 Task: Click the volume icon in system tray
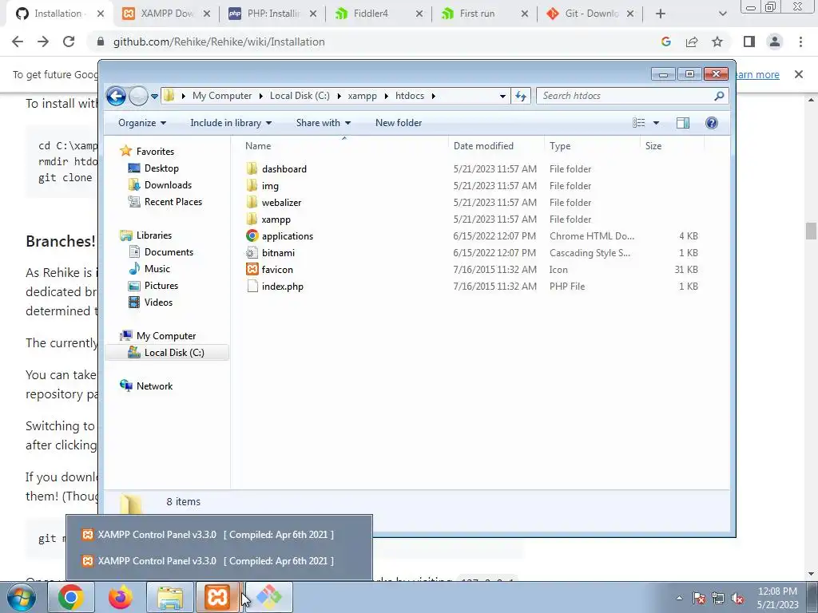click(737, 599)
